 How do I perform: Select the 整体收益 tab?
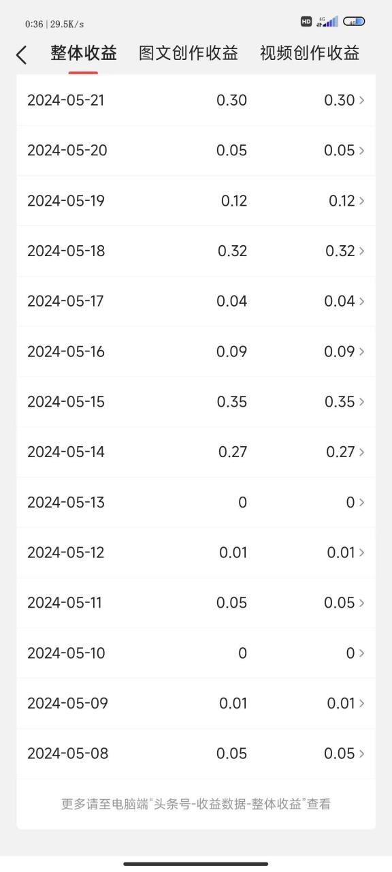(84, 53)
